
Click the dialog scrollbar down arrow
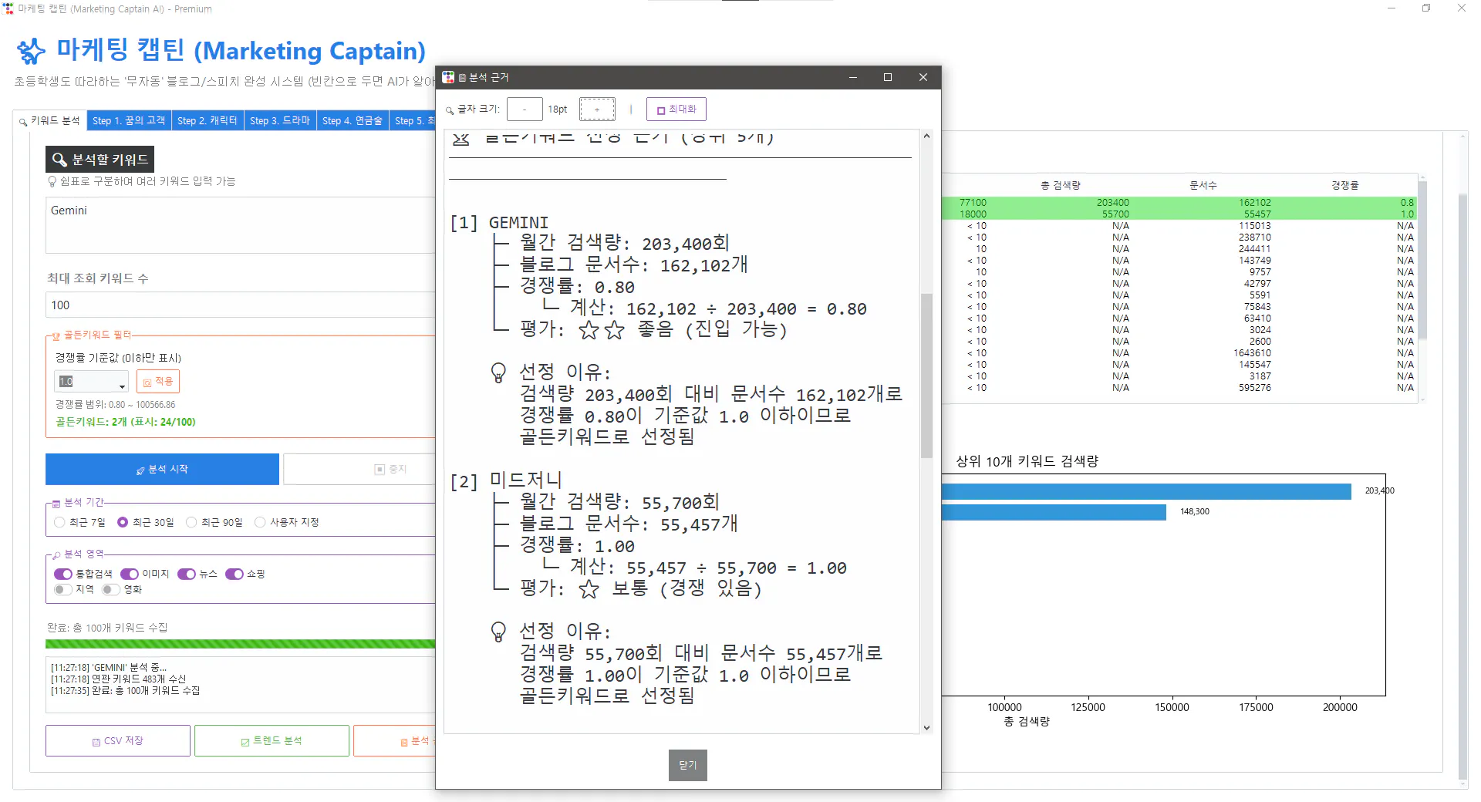[x=926, y=727]
